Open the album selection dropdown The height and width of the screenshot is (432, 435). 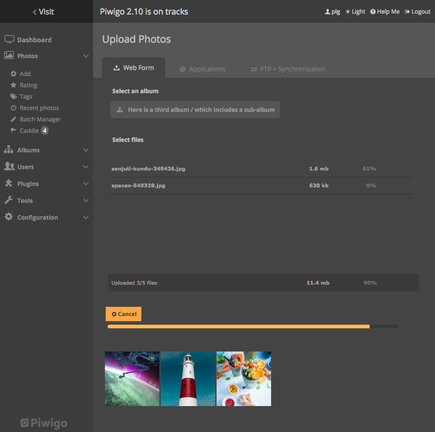[x=195, y=110]
